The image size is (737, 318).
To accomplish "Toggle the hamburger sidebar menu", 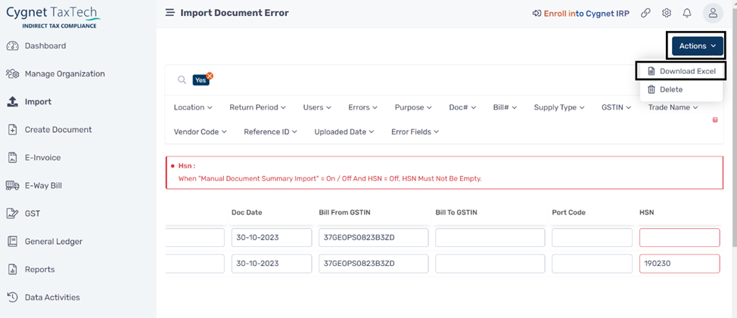I will pos(169,13).
